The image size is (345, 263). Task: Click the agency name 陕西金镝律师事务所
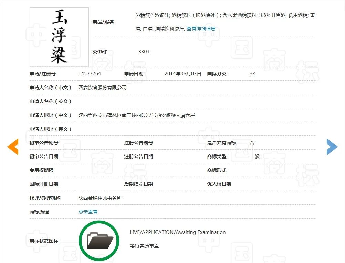tap(100, 198)
